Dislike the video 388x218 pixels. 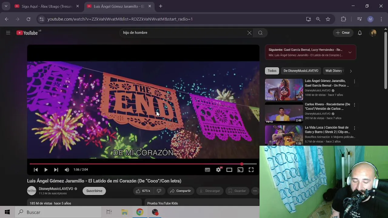pyautogui.click(x=159, y=191)
